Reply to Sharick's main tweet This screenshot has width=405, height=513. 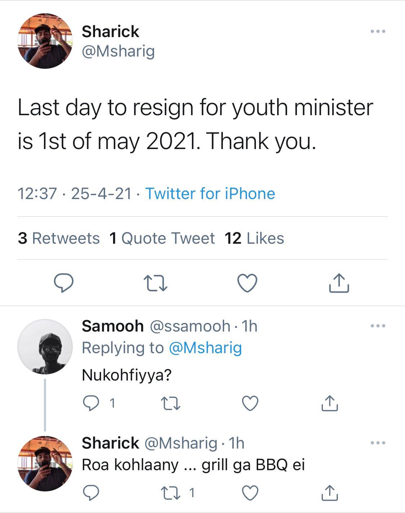(x=64, y=283)
